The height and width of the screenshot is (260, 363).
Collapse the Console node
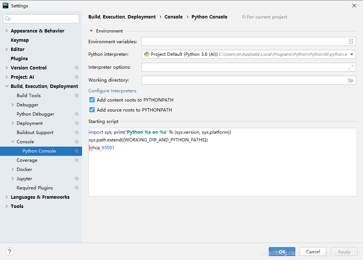[13, 141]
